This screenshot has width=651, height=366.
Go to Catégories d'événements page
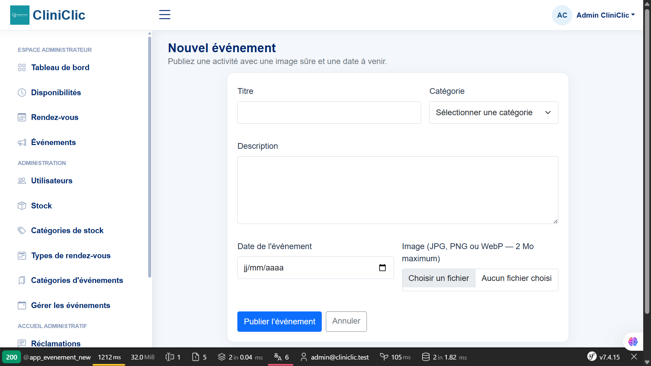77,280
